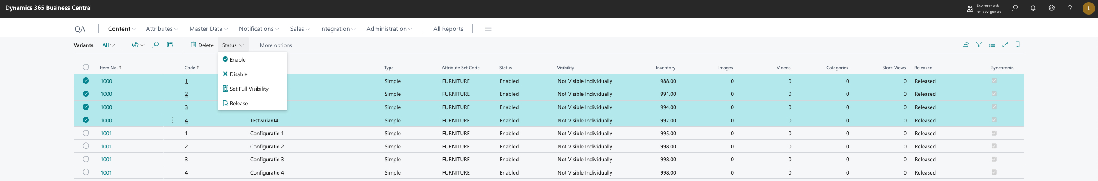Click the Released column header
1098x181 pixels.
[923, 68]
